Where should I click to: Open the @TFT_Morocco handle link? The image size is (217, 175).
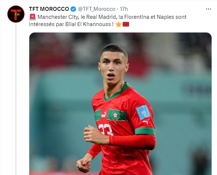pyautogui.click(x=97, y=9)
